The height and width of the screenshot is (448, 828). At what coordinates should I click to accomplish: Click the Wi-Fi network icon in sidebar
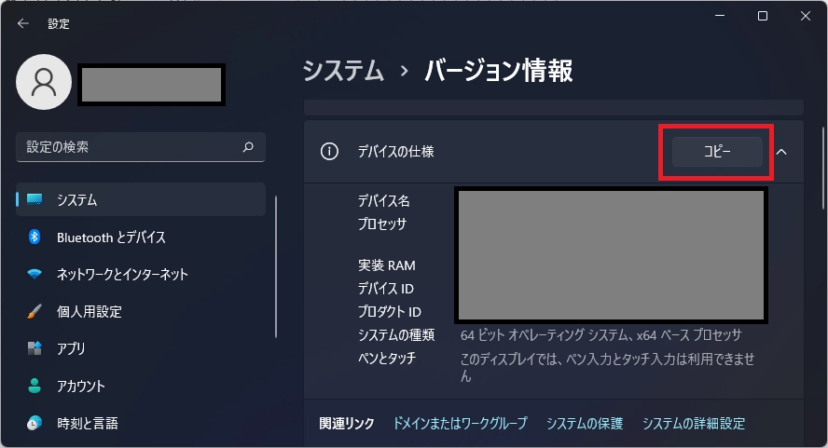click(x=34, y=274)
